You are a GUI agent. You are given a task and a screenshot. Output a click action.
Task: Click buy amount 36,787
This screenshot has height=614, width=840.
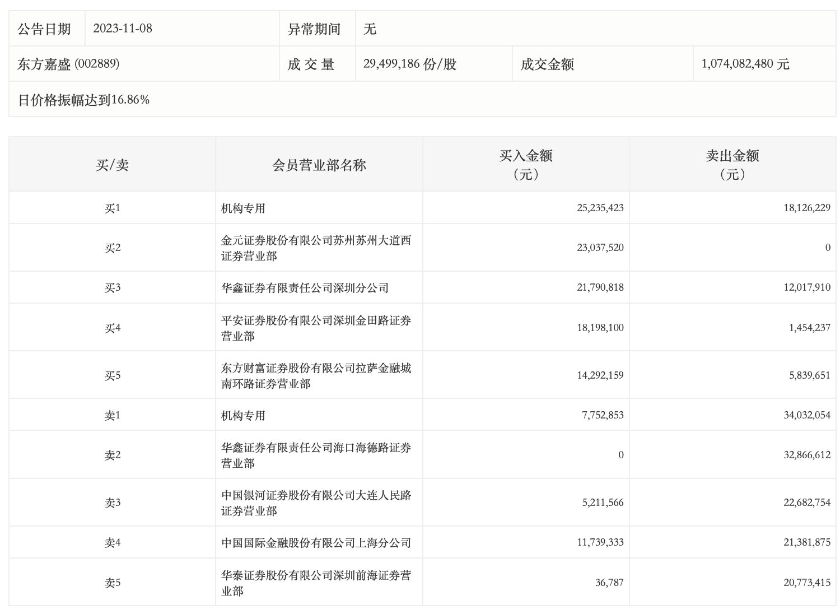[609, 583]
